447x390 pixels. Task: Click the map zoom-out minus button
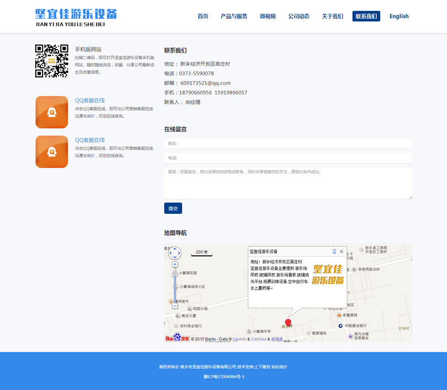coord(175,305)
